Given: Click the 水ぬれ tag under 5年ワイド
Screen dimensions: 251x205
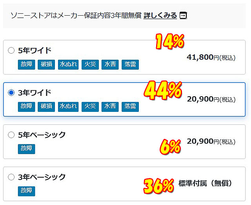Looking at the screenshot, I should point(68,64).
